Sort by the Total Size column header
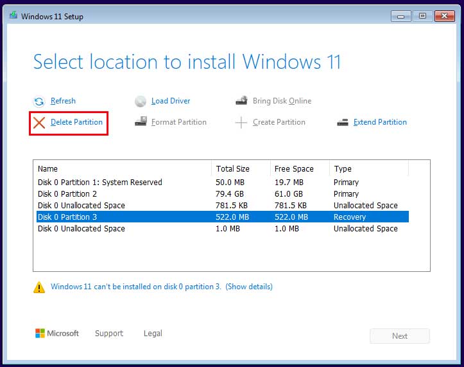 click(241, 168)
